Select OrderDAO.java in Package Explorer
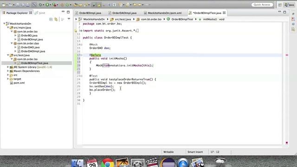The width and height of the screenshot is (297, 167). point(30,47)
